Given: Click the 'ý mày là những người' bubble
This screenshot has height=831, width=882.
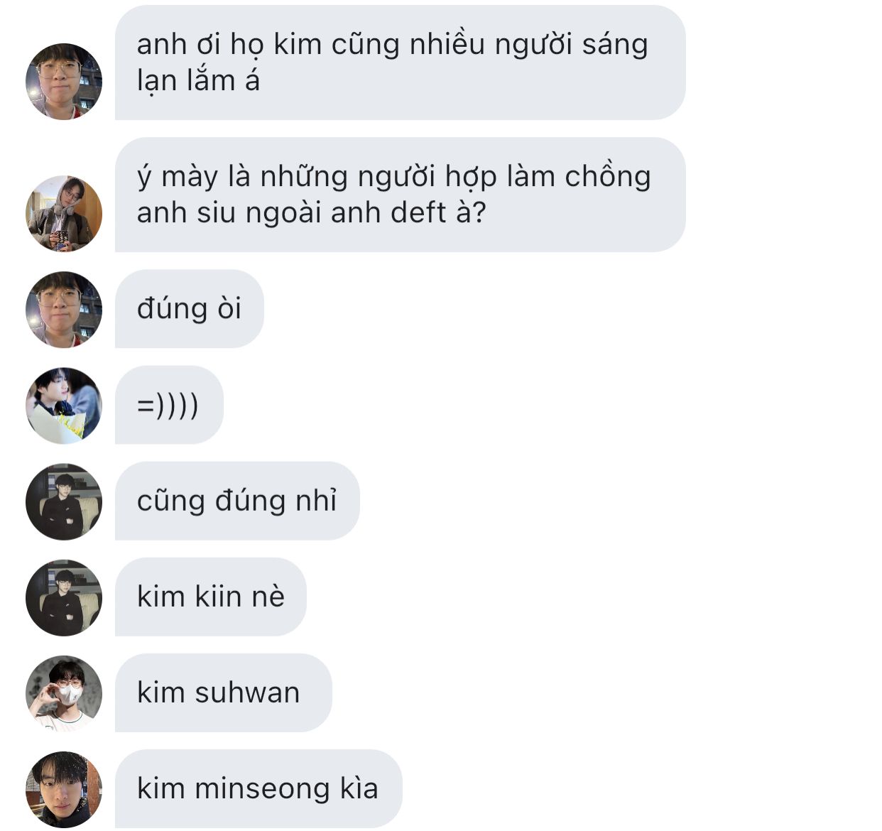Looking at the screenshot, I should click(x=400, y=195).
